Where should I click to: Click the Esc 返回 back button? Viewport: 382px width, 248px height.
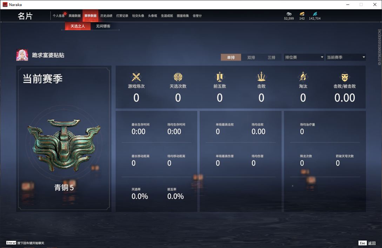tap(367, 243)
